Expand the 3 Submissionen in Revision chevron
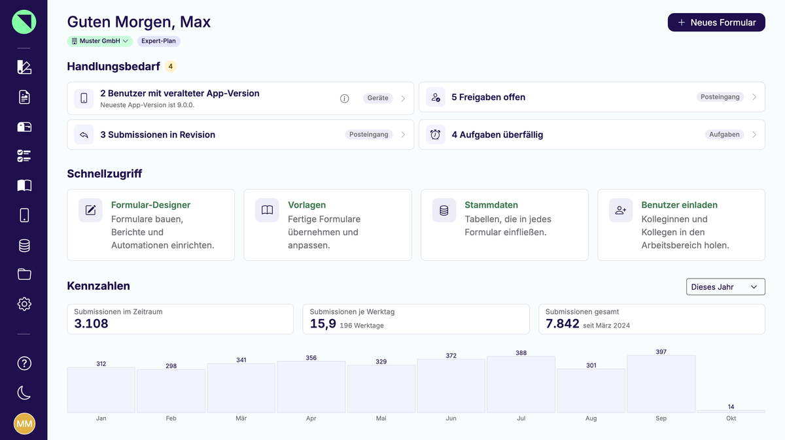This screenshot has width=785, height=440. coord(403,135)
